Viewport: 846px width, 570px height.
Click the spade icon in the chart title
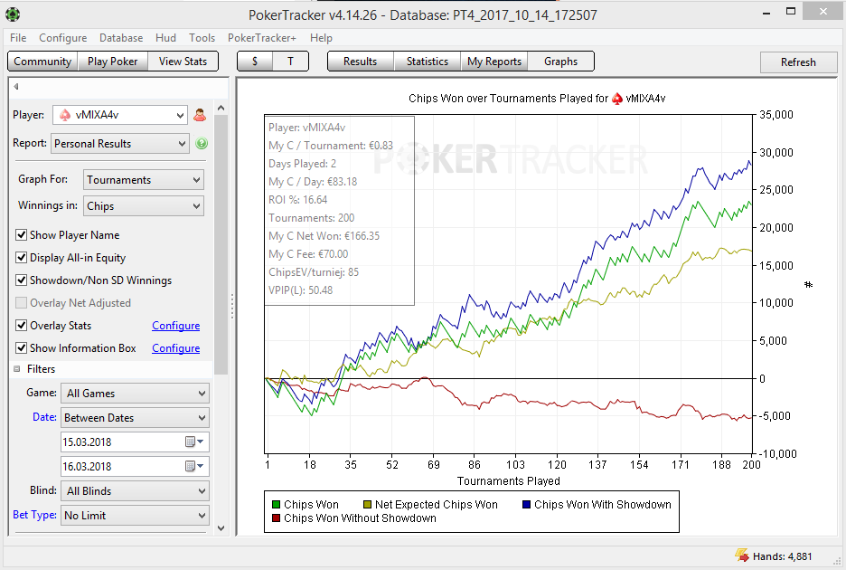coord(616,99)
